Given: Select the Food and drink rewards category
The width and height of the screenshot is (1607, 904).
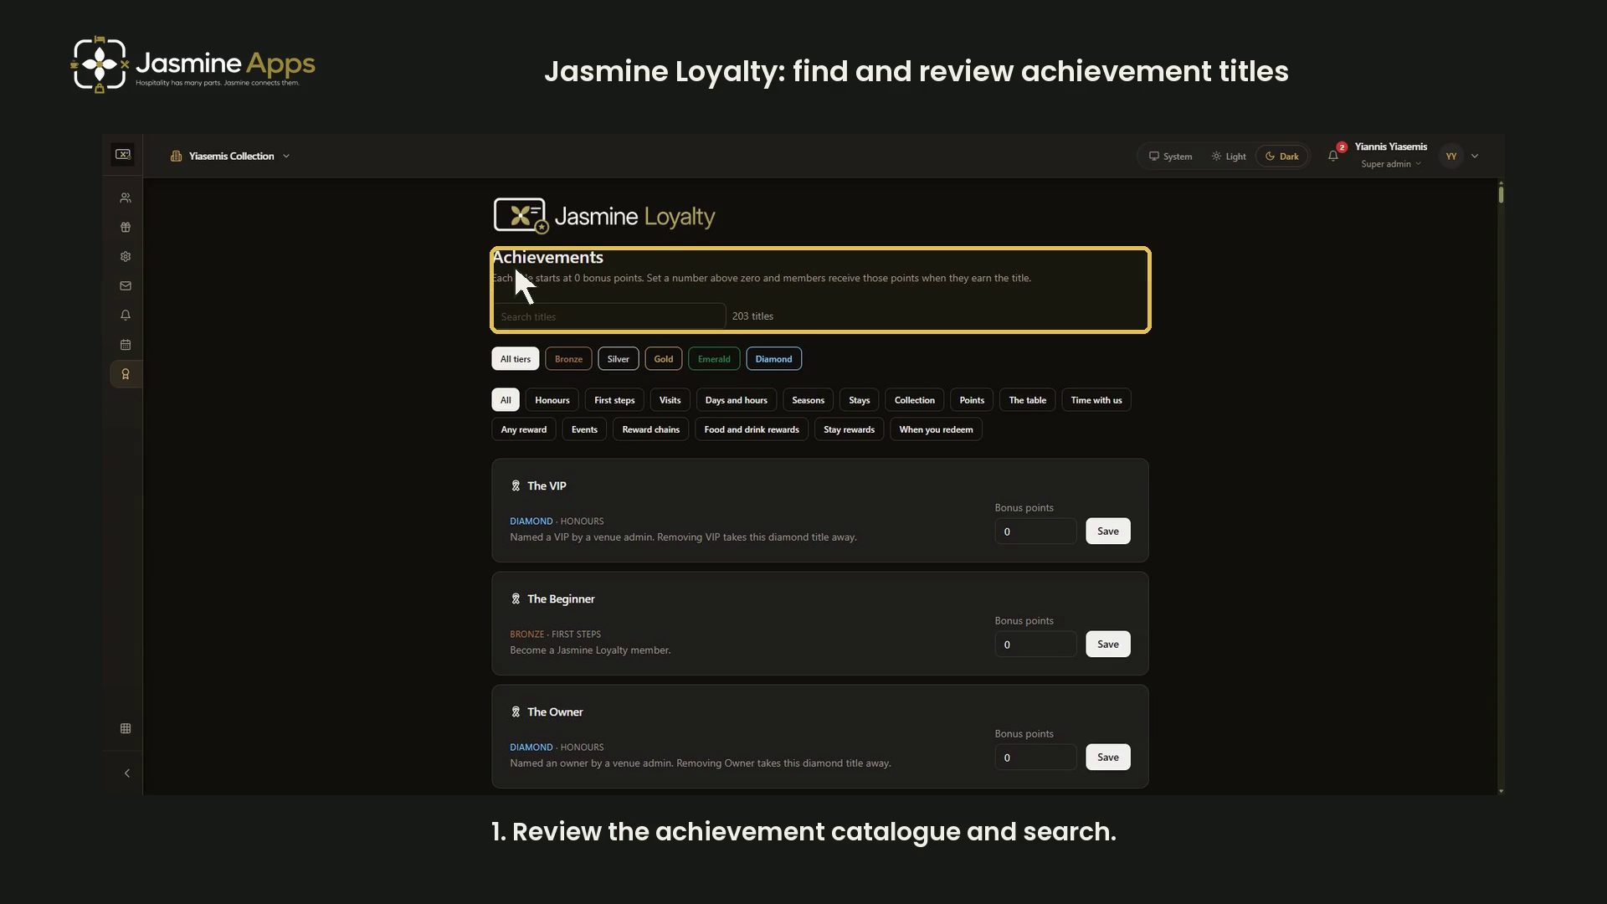Looking at the screenshot, I should coord(752,429).
